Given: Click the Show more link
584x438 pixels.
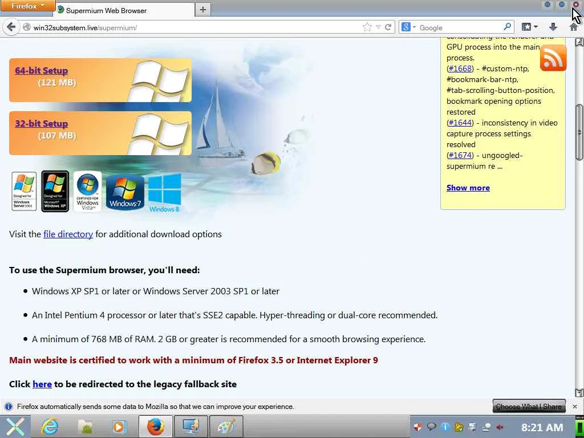Looking at the screenshot, I should click(x=468, y=188).
